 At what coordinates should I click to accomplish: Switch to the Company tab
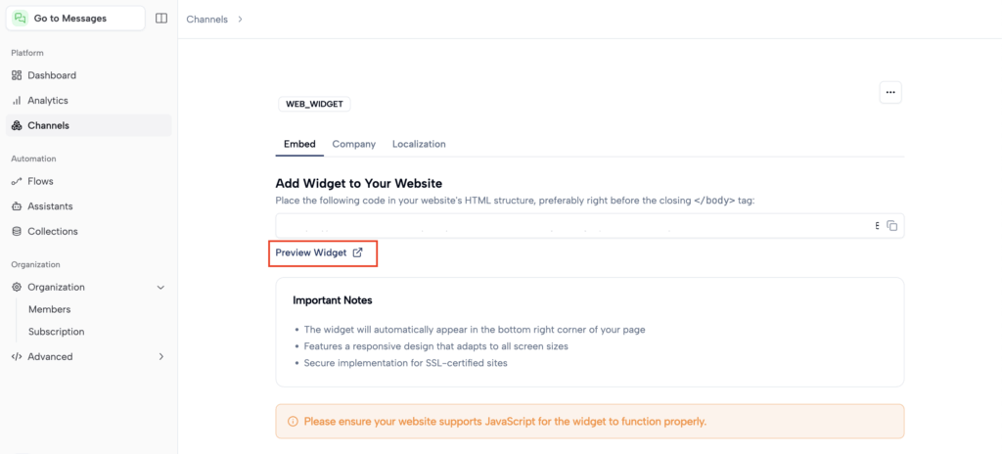pos(353,144)
